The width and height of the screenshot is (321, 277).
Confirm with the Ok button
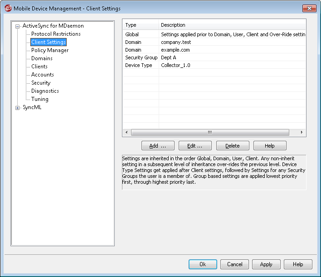[203, 264]
